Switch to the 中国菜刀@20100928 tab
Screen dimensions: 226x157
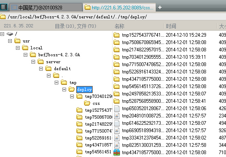[46, 7]
